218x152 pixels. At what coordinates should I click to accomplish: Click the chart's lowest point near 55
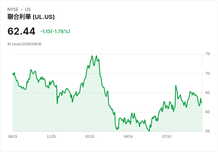(x=149, y=131)
